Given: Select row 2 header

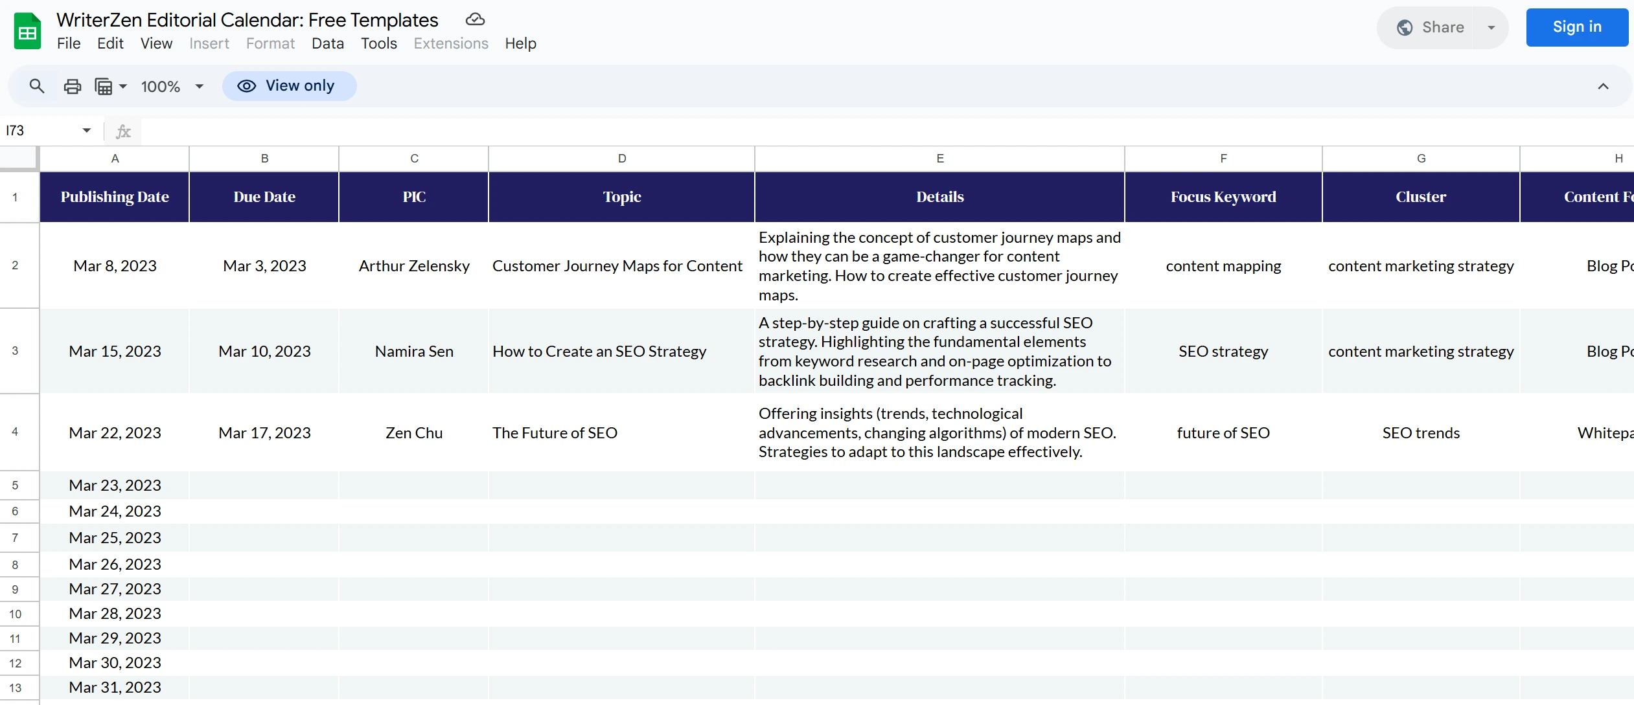Looking at the screenshot, I should (x=19, y=265).
